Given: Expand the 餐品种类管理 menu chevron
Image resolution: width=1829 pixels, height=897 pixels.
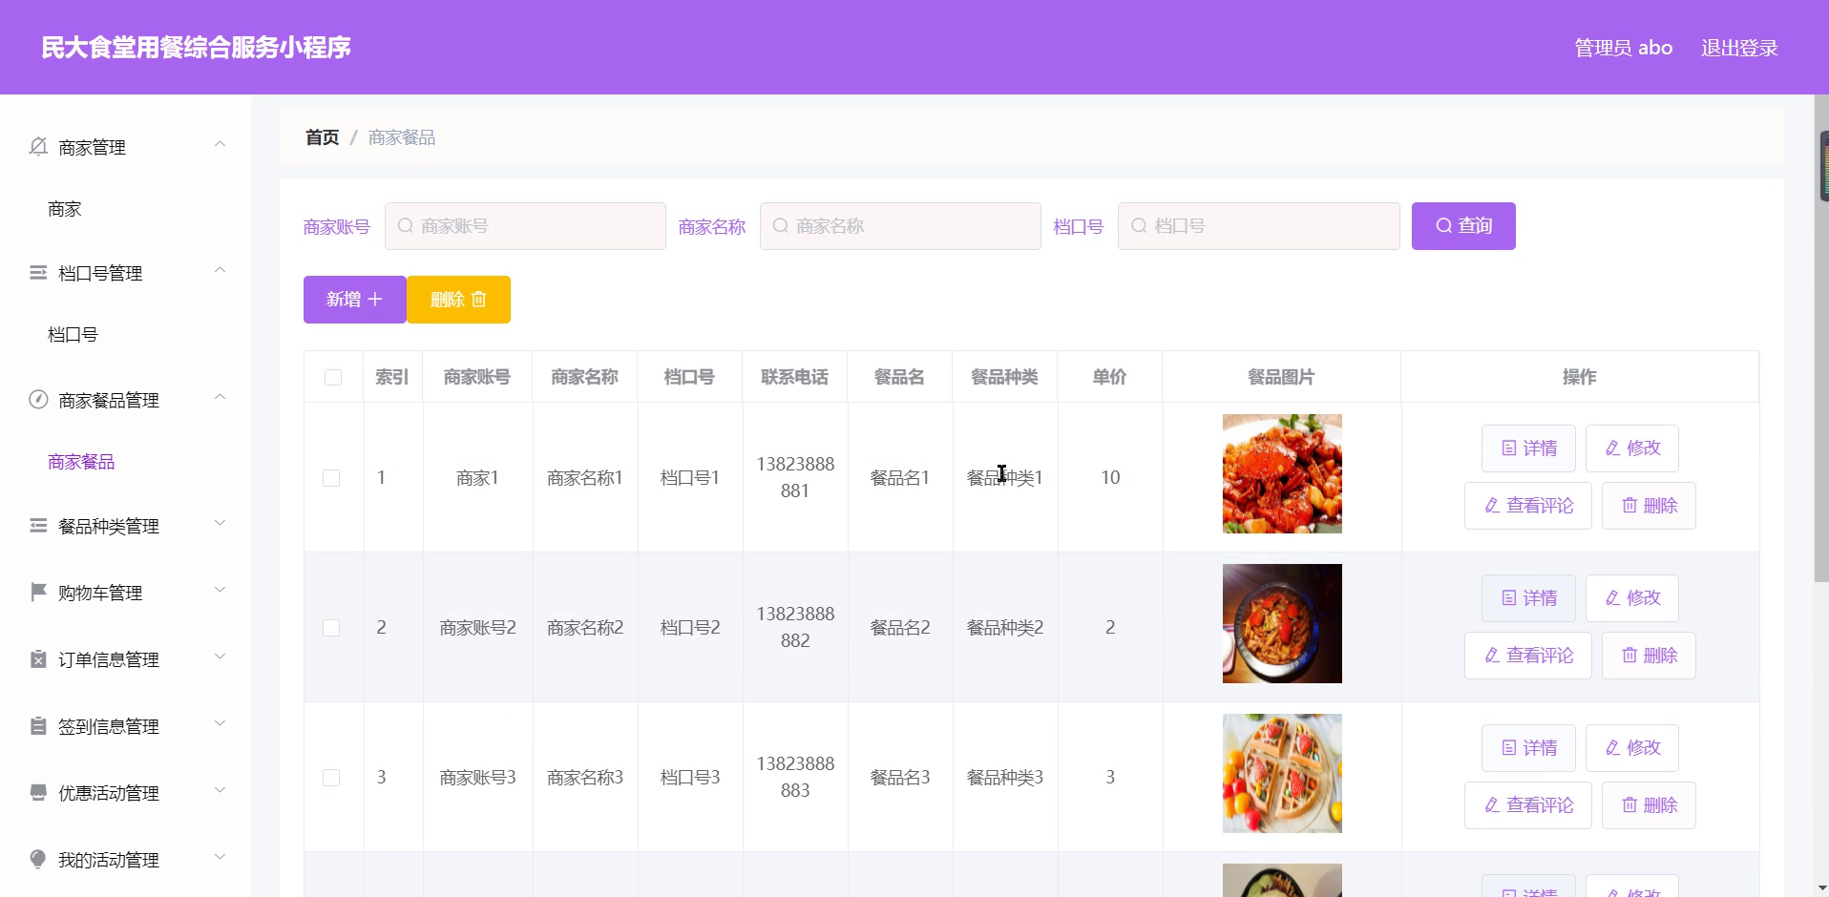Looking at the screenshot, I should (220, 523).
